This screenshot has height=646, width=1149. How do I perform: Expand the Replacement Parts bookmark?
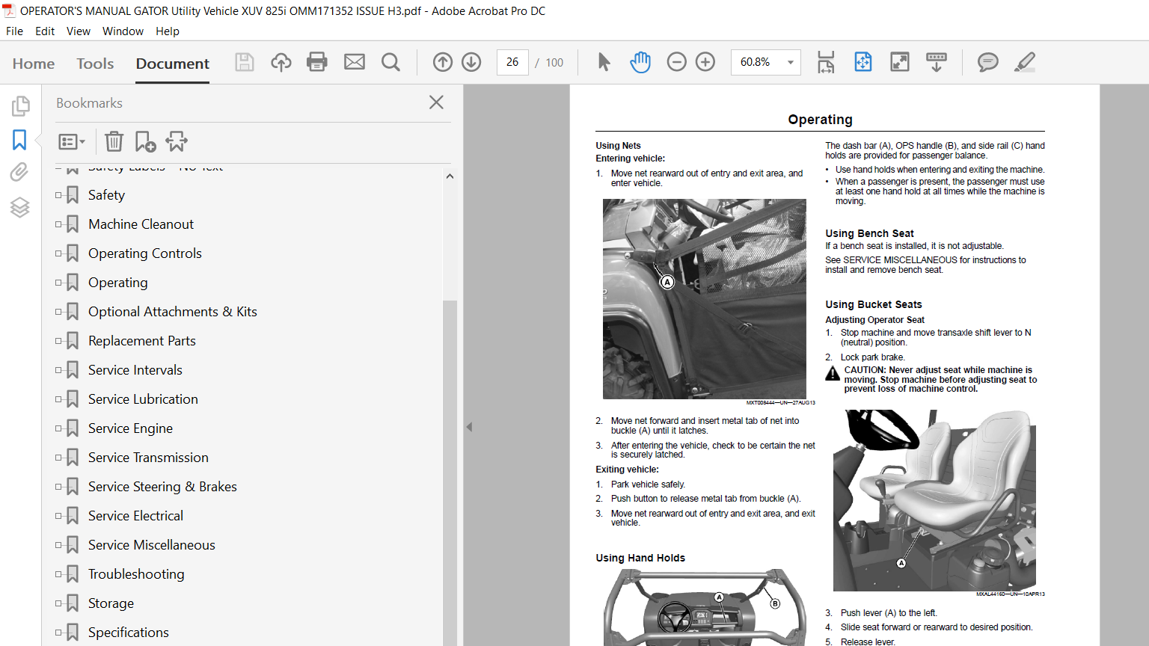(58, 341)
